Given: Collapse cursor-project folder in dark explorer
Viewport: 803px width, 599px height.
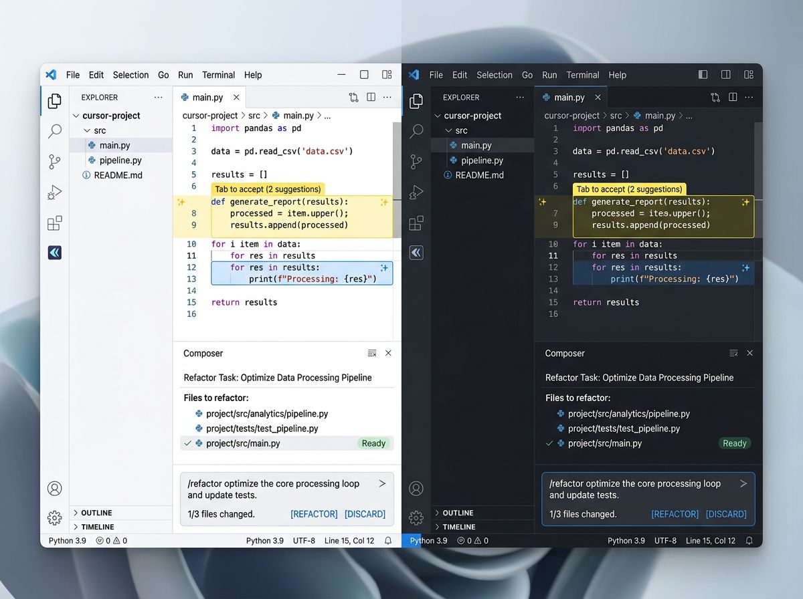Looking at the screenshot, I should (438, 116).
